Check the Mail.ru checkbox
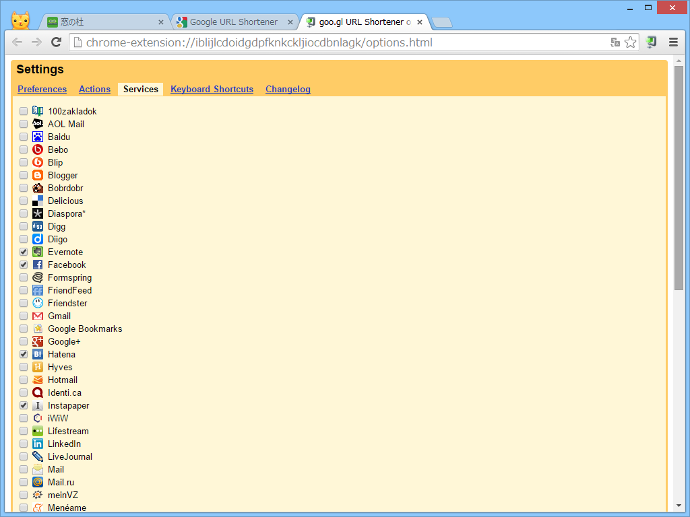 click(x=24, y=482)
